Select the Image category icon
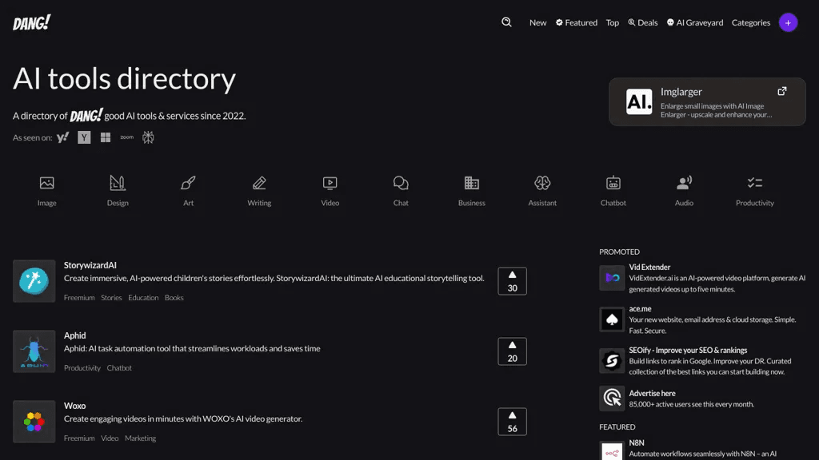Screen dimensions: 819x460 pos(46,183)
